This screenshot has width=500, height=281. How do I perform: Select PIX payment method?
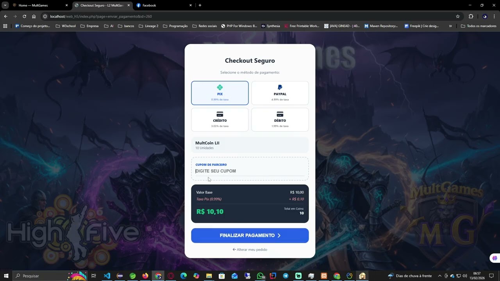pos(220,93)
